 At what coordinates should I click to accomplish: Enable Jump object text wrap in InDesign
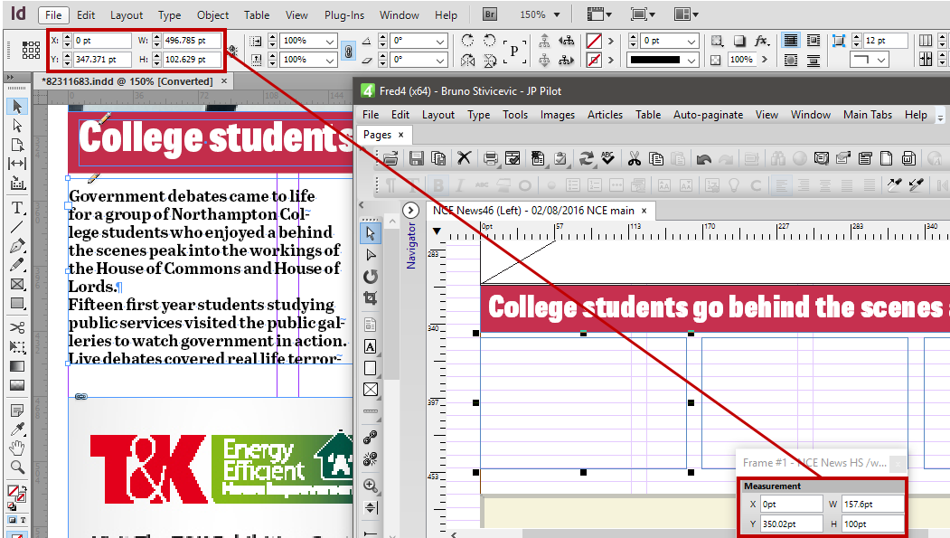(814, 60)
